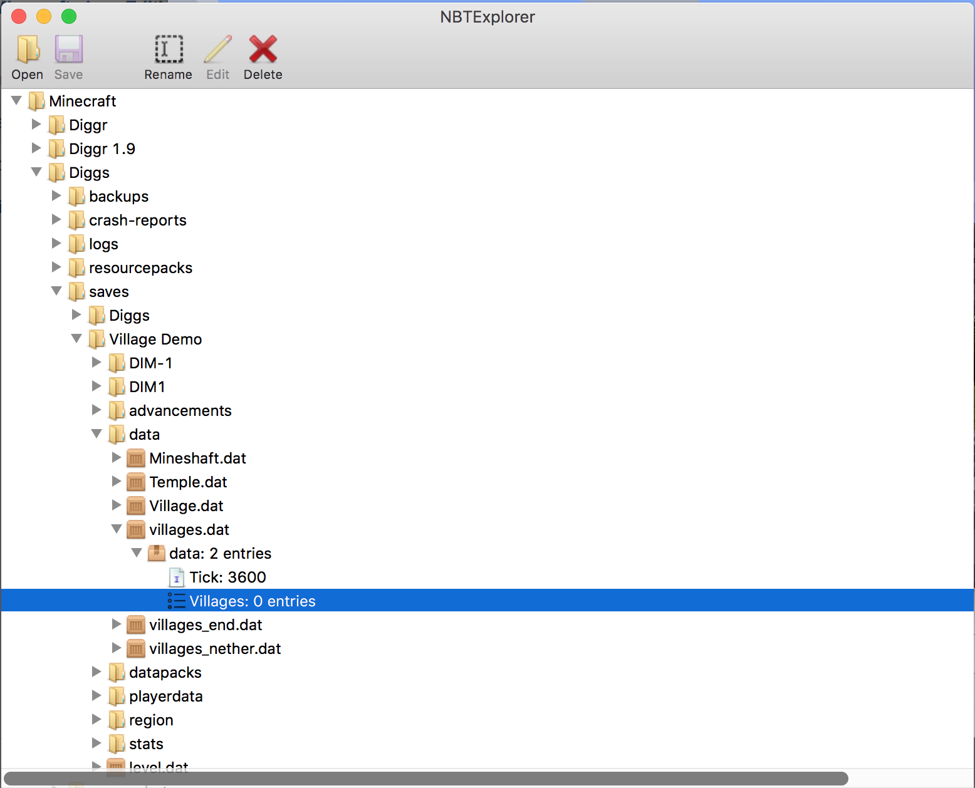Expand the DIM1 folder
Image resolution: width=975 pixels, height=788 pixels.
click(96, 386)
